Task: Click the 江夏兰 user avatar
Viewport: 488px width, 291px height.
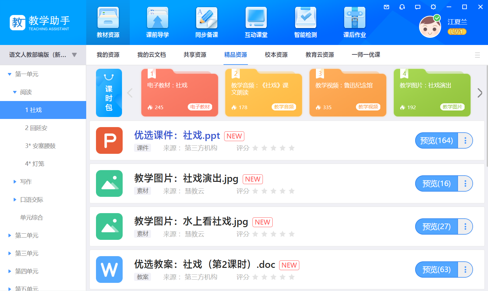Action: coord(430,27)
